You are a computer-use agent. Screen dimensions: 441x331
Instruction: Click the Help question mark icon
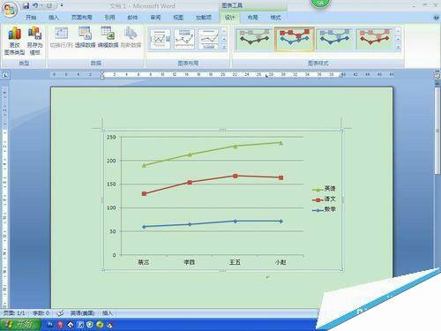[437, 18]
